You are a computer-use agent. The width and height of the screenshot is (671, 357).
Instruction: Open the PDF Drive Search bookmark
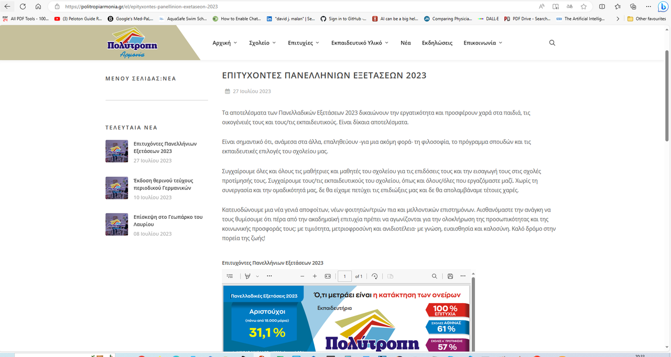(527, 18)
